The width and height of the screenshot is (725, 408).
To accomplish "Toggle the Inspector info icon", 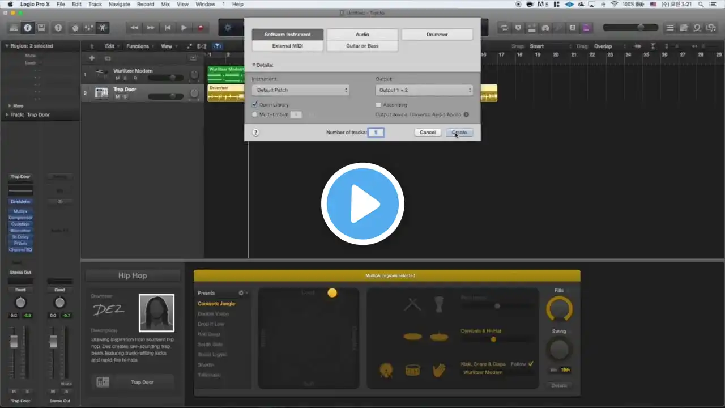I will (27, 27).
